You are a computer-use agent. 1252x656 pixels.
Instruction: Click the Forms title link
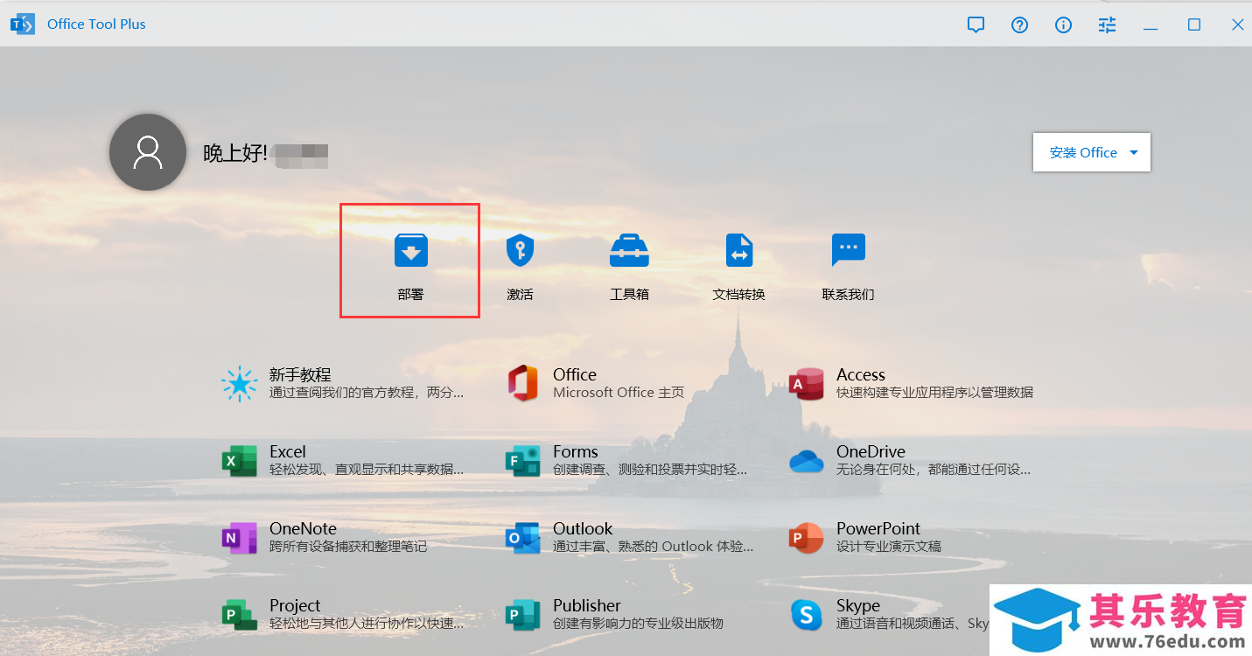pos(576,451)
